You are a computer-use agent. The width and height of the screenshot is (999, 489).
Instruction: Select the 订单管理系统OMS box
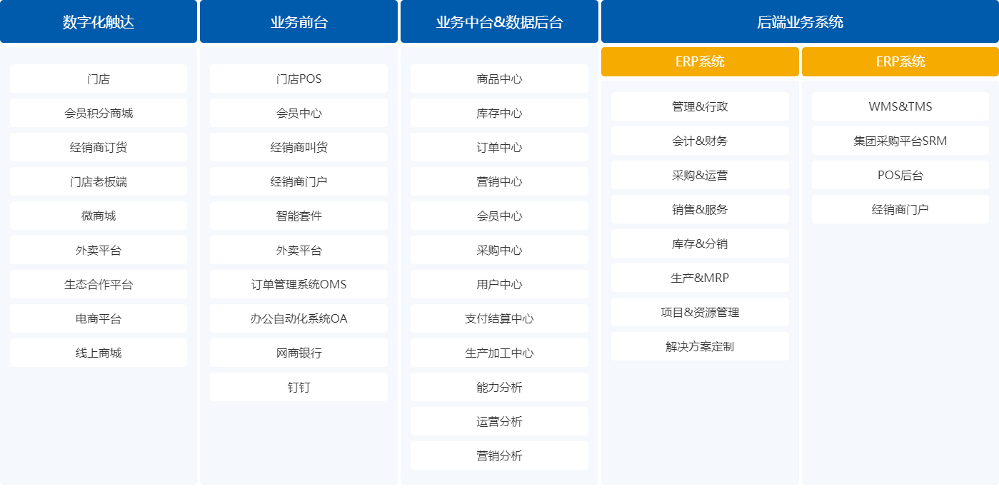point(298,284)
